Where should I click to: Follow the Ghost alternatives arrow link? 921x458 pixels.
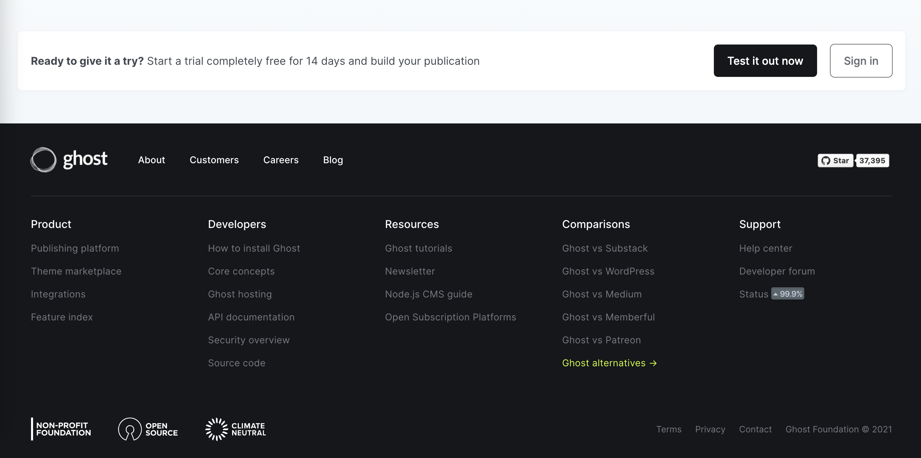click(609, 363)
